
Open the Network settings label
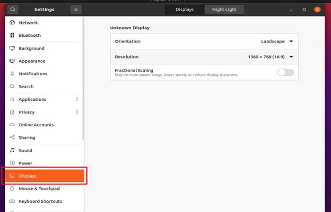(28, 23)
